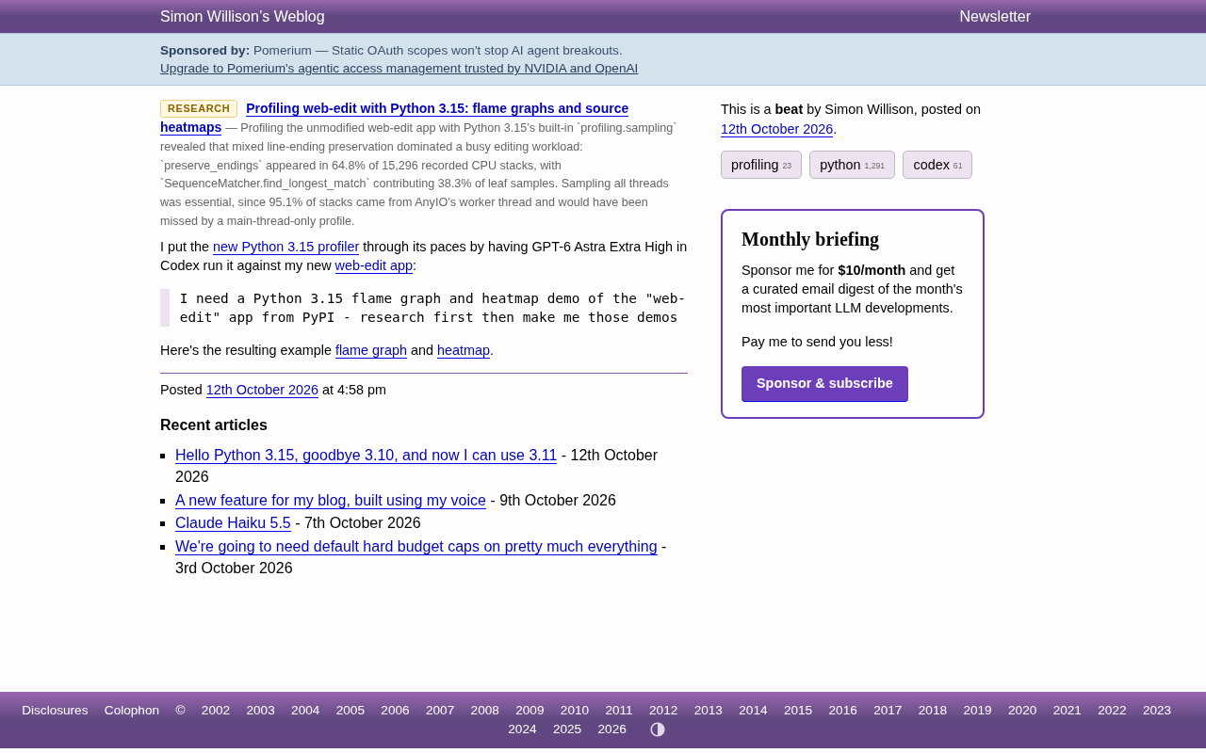Open the Hello Python 3.15 article
Screen dimensions: 1206x753
click(x=366, y=456)
